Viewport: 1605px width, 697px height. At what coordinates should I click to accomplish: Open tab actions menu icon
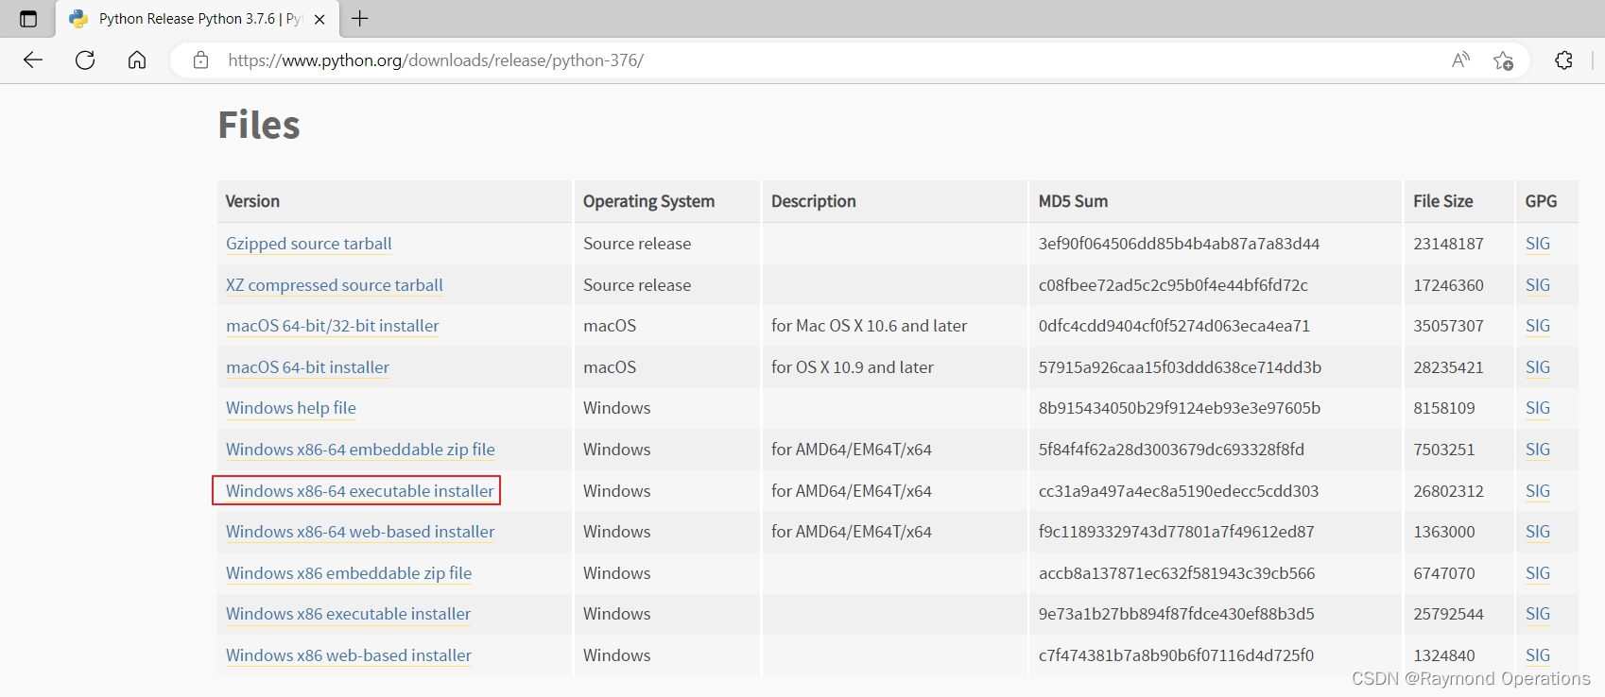(x=28, y=18)
